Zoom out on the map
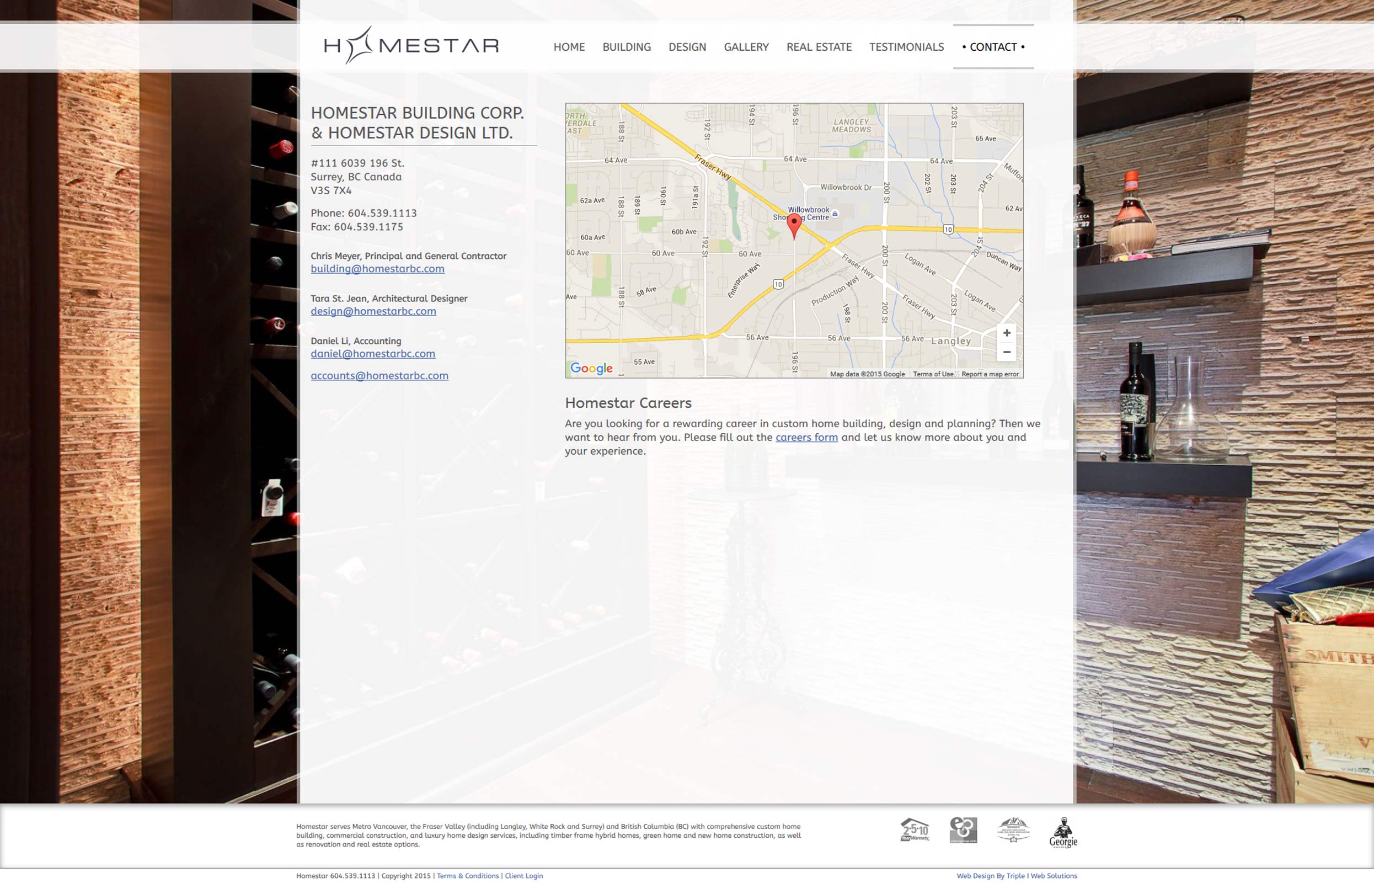The height and width of the screenshot is (883, 1374). coord(1006,352)
